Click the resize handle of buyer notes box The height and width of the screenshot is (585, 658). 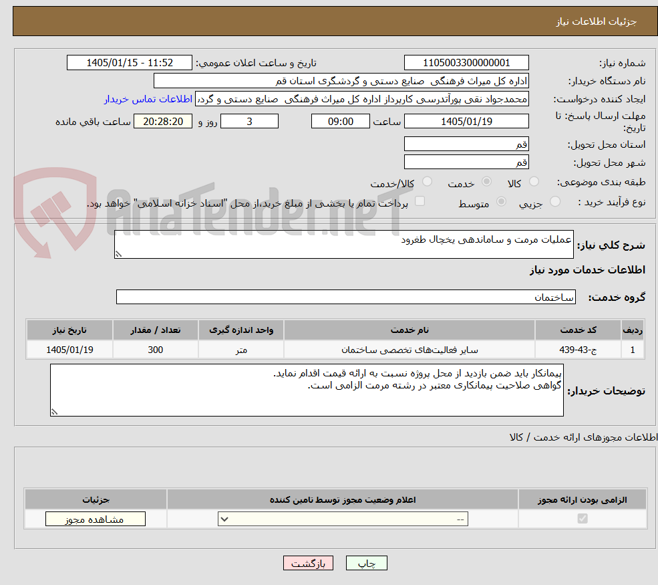(x=54, y=412)
